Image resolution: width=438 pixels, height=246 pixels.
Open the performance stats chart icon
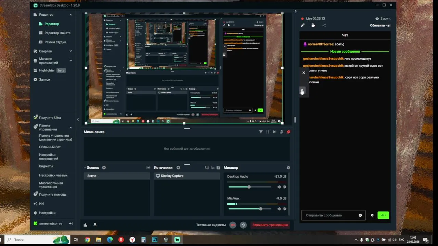pos(86,225)
